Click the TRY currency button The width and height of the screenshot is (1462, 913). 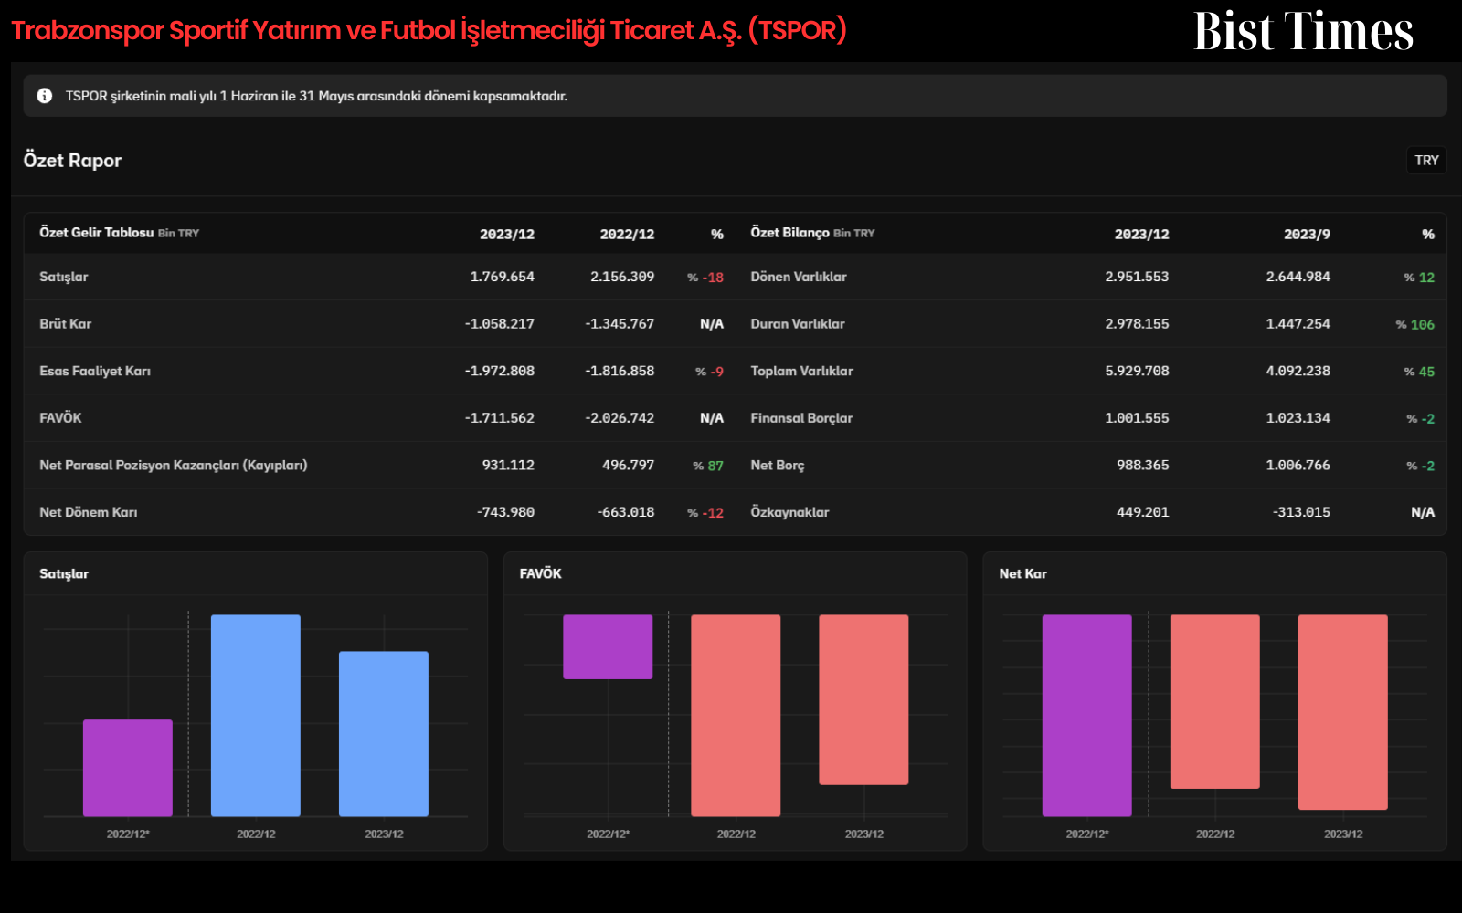click(1426, 161)
